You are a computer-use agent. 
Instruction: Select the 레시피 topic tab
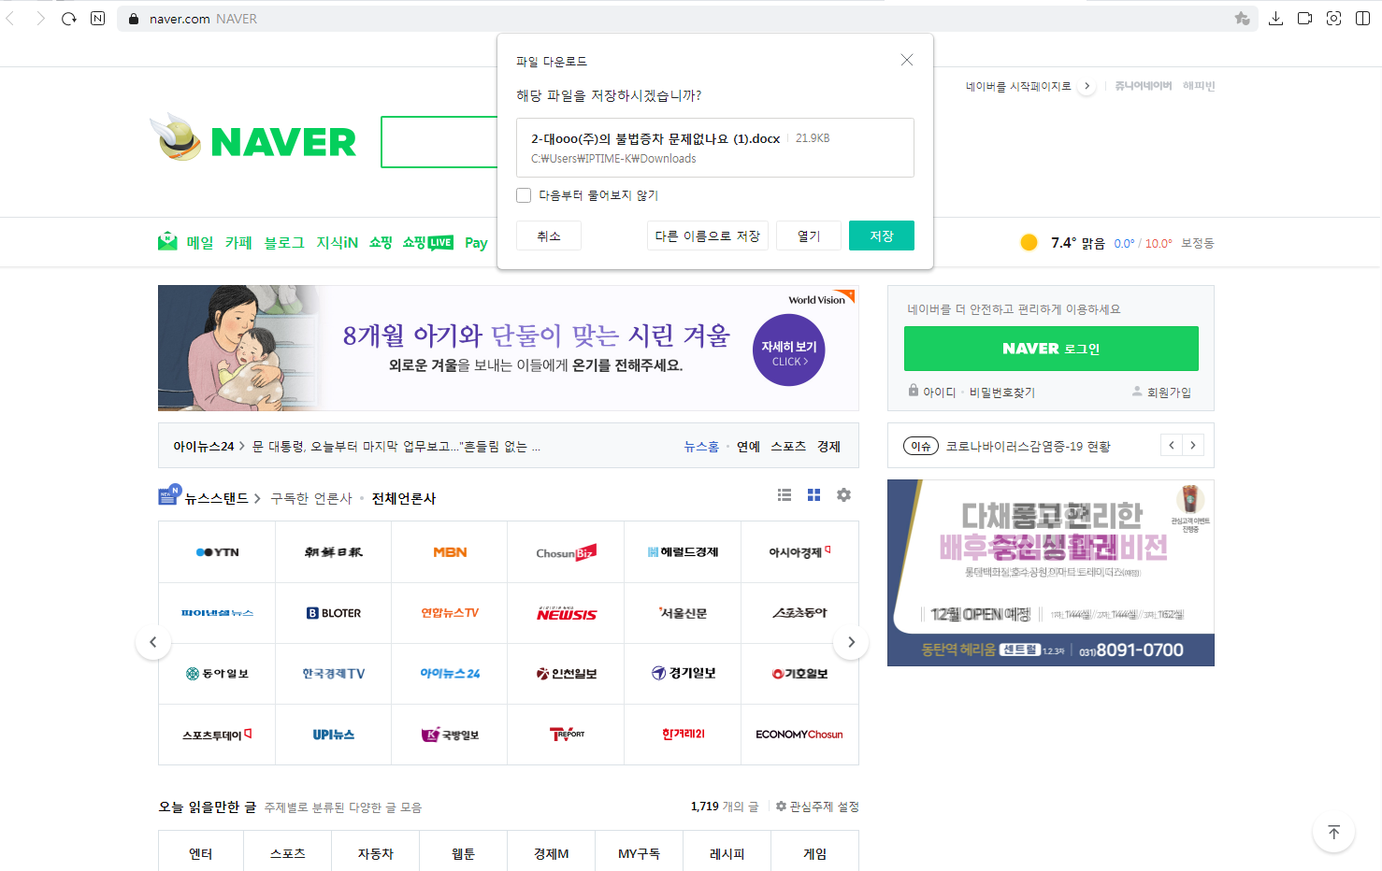pyautogui.click(x=727, y=853)
